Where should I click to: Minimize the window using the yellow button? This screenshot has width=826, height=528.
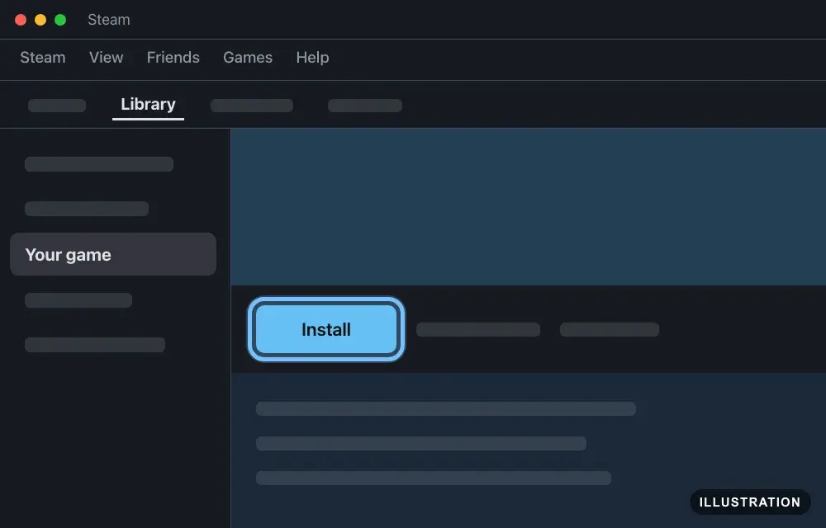pyautogui.click(x=40, y=20)
